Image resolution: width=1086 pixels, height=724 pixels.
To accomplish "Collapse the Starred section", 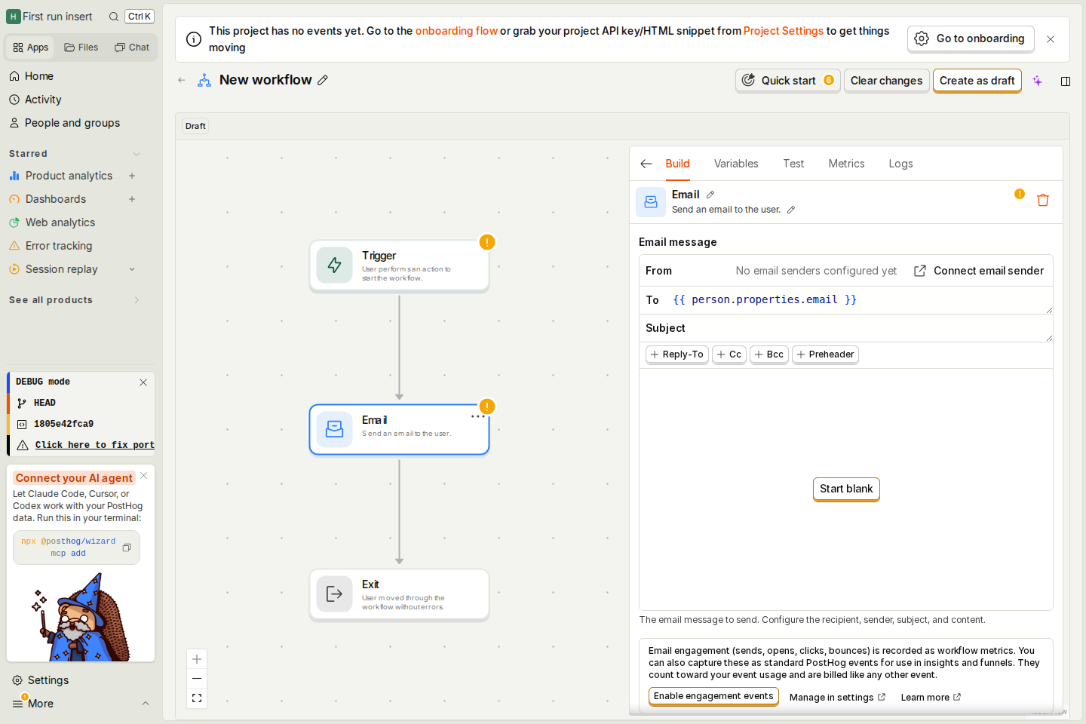I will (x=137, y=154).
